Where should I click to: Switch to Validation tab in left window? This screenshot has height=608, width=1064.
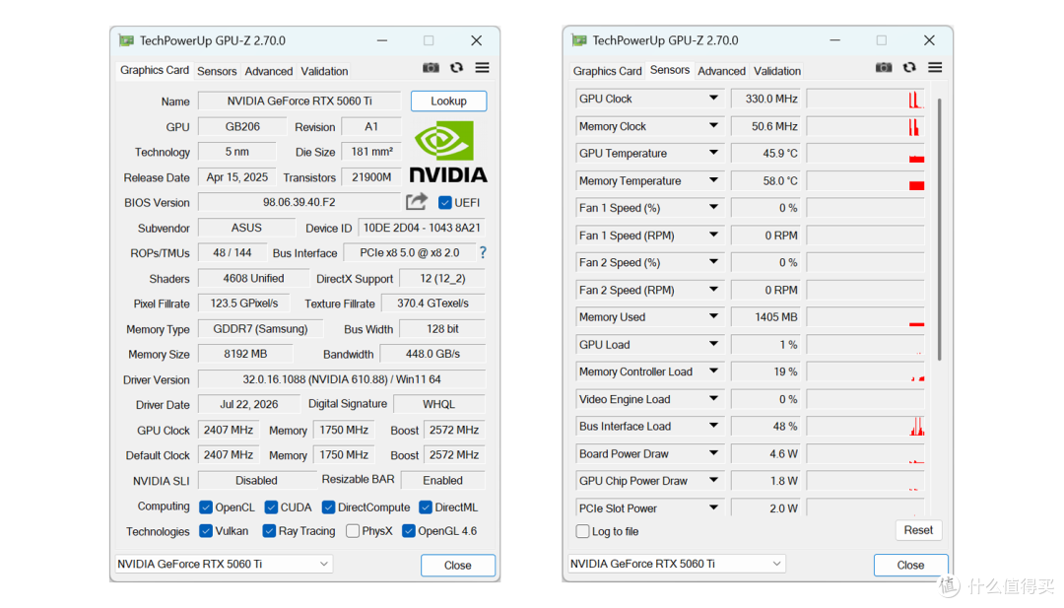pos(324,71)
